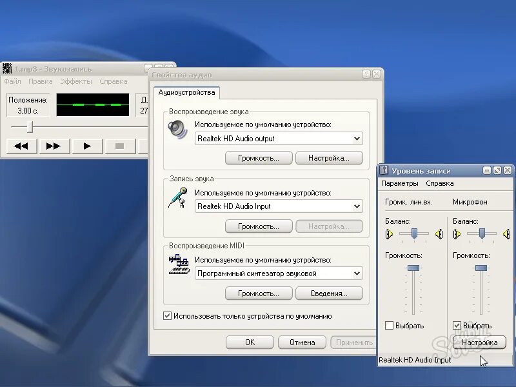This screenshot has width=516, height=387.
Task: Click Громкость button under Воспроизведение звука
Action: click(x=259, y=158)
